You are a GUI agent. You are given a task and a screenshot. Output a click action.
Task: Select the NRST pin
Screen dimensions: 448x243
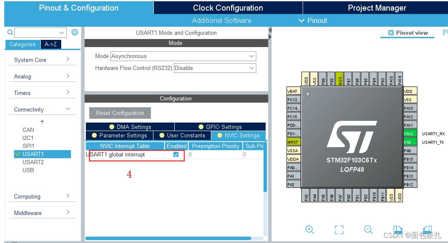click(293, 142)
